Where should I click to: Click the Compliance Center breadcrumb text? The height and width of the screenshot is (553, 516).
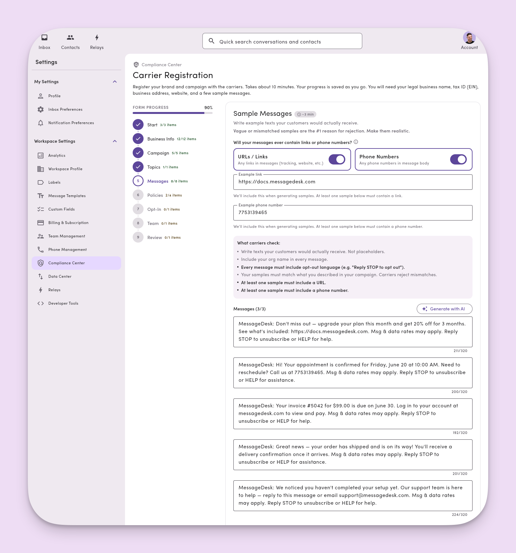(x=161, y=65)
